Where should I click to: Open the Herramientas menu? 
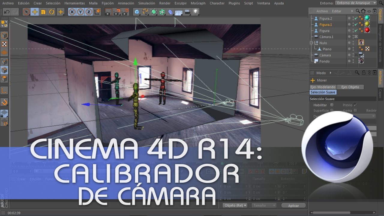(75, 3)
